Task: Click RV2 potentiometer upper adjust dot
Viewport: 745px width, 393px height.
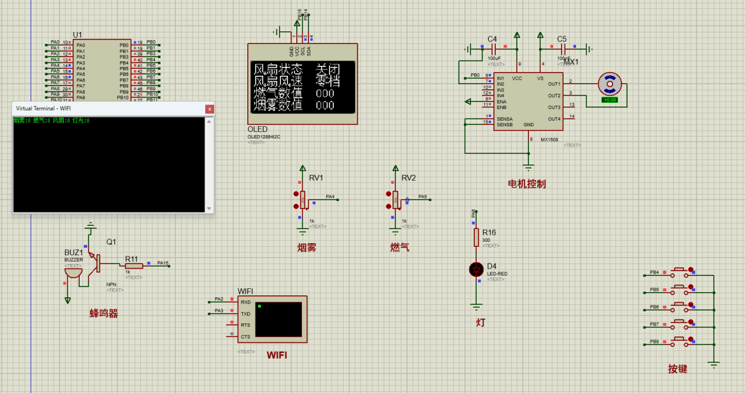Action: (388, 194)
